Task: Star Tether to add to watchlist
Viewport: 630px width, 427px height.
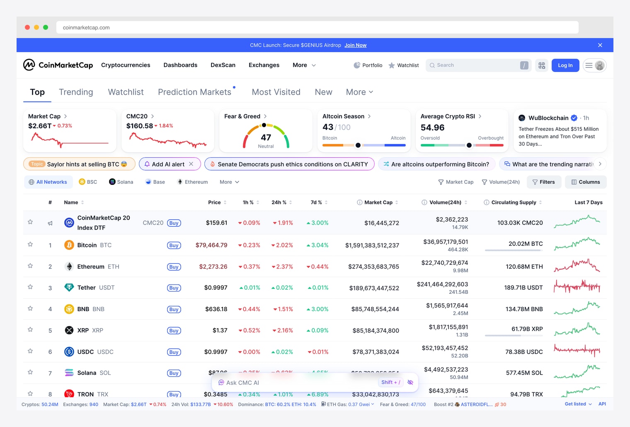Action: click(30, 287)
